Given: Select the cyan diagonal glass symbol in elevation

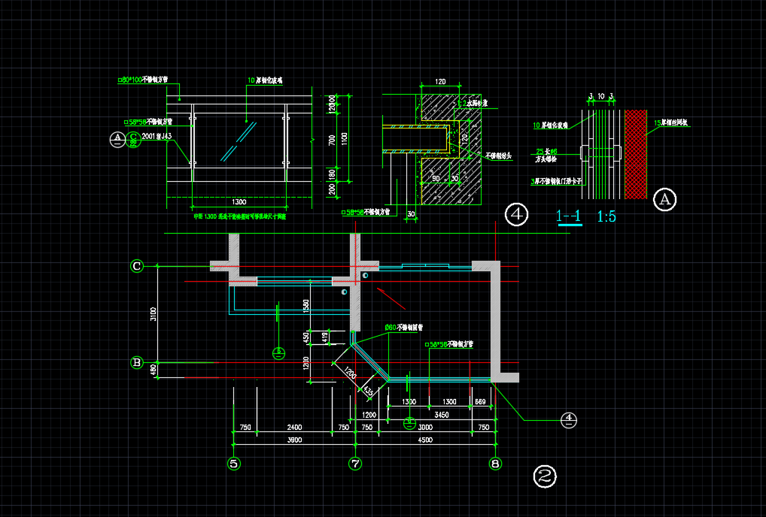Looking at the screenshot, I should point(239,141).
